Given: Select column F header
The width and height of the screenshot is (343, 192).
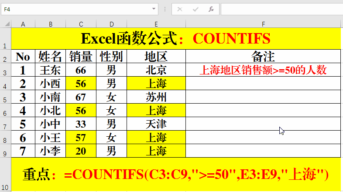Looking at the screenshot, I should click(263, 24).
